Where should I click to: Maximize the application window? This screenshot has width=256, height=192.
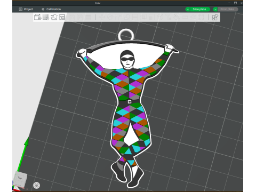point(235,3)
